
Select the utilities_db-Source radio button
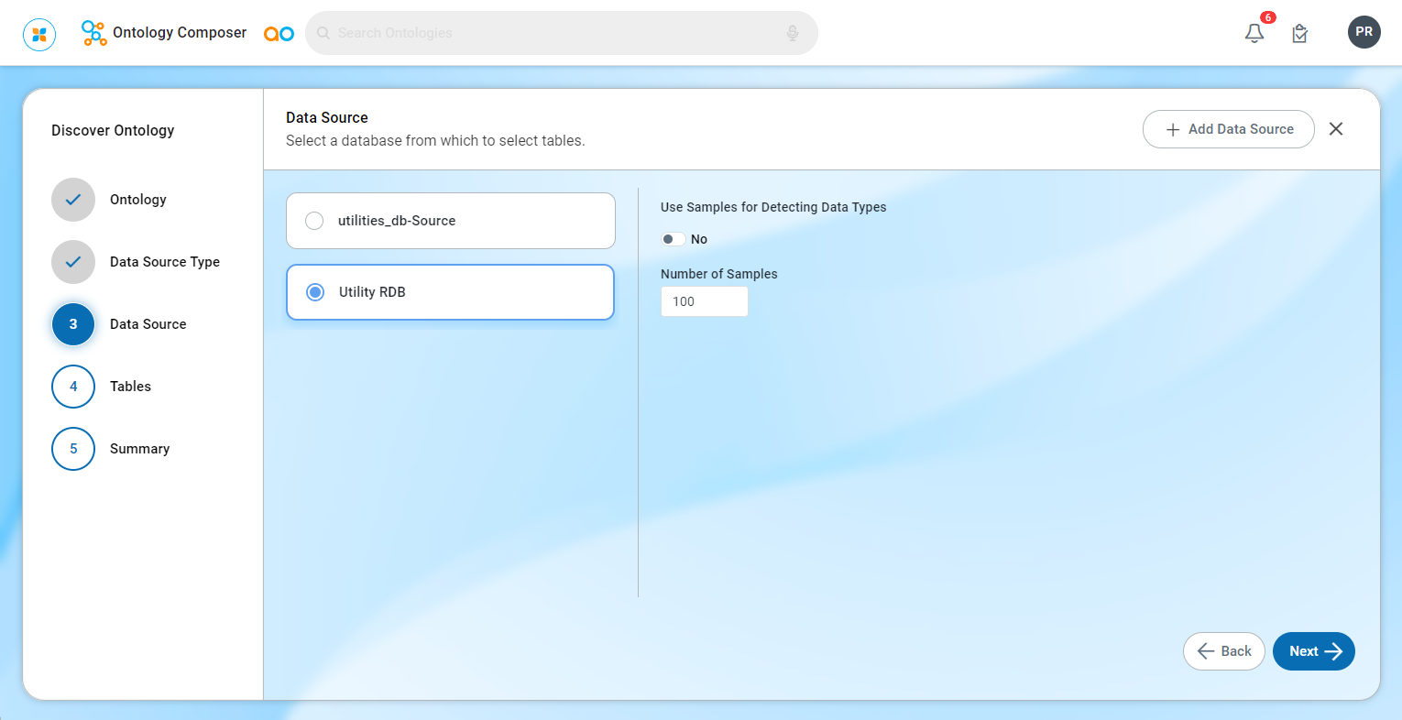(x=314, y=221)
